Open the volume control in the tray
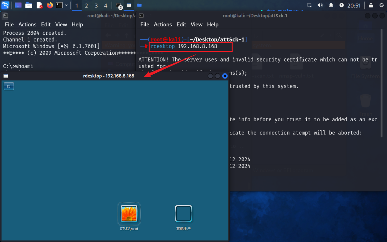 (320, 5)
